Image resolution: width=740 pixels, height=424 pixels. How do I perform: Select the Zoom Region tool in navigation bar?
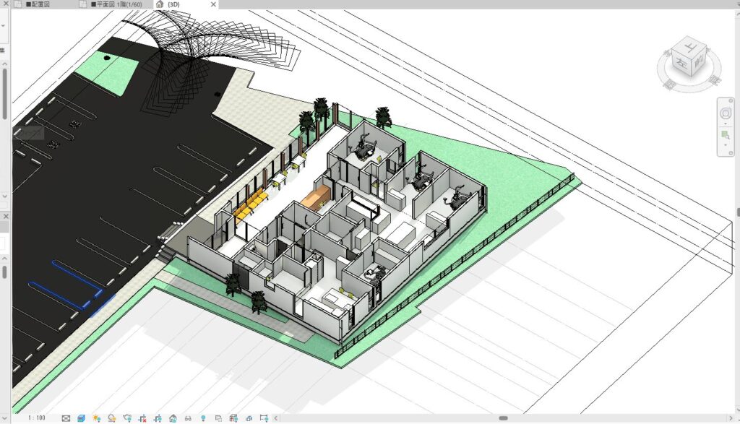725,135
